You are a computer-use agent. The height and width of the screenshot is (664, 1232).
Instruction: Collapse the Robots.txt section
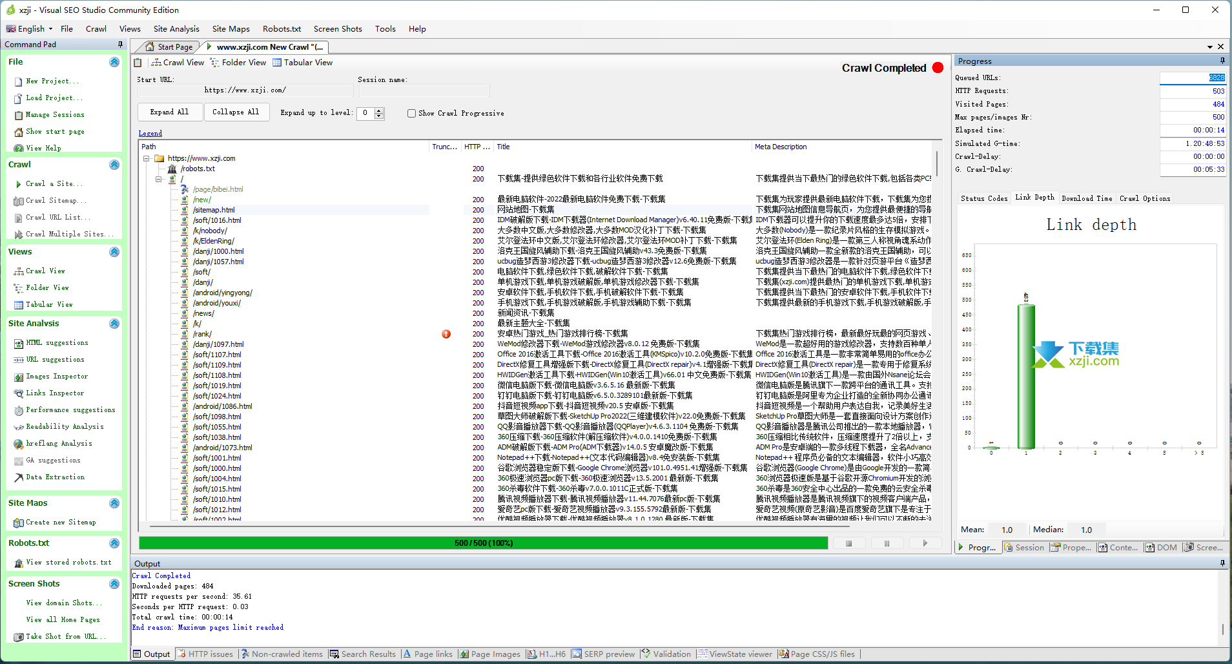114,543
